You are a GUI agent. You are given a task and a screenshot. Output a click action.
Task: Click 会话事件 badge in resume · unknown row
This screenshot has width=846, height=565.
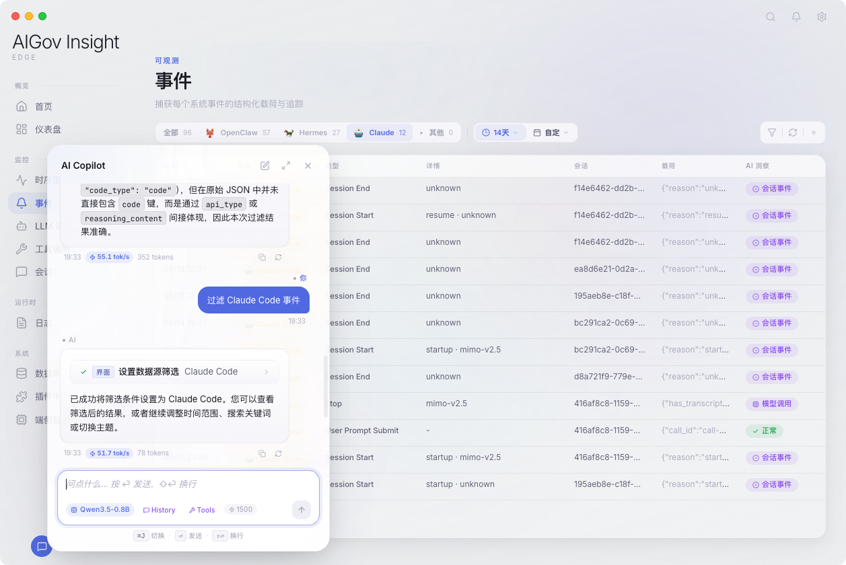click(771, 215)
